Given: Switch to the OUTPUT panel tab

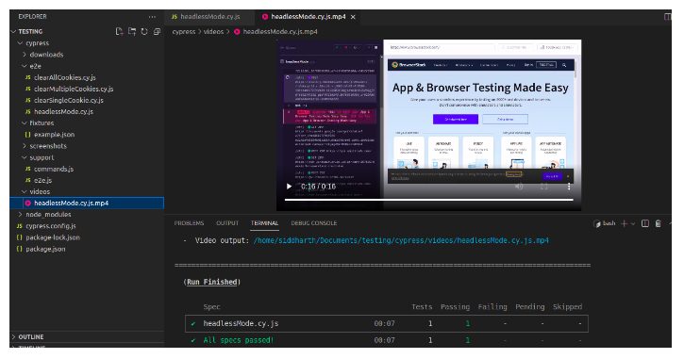Looking at the screenshot, I should (227, 223).
